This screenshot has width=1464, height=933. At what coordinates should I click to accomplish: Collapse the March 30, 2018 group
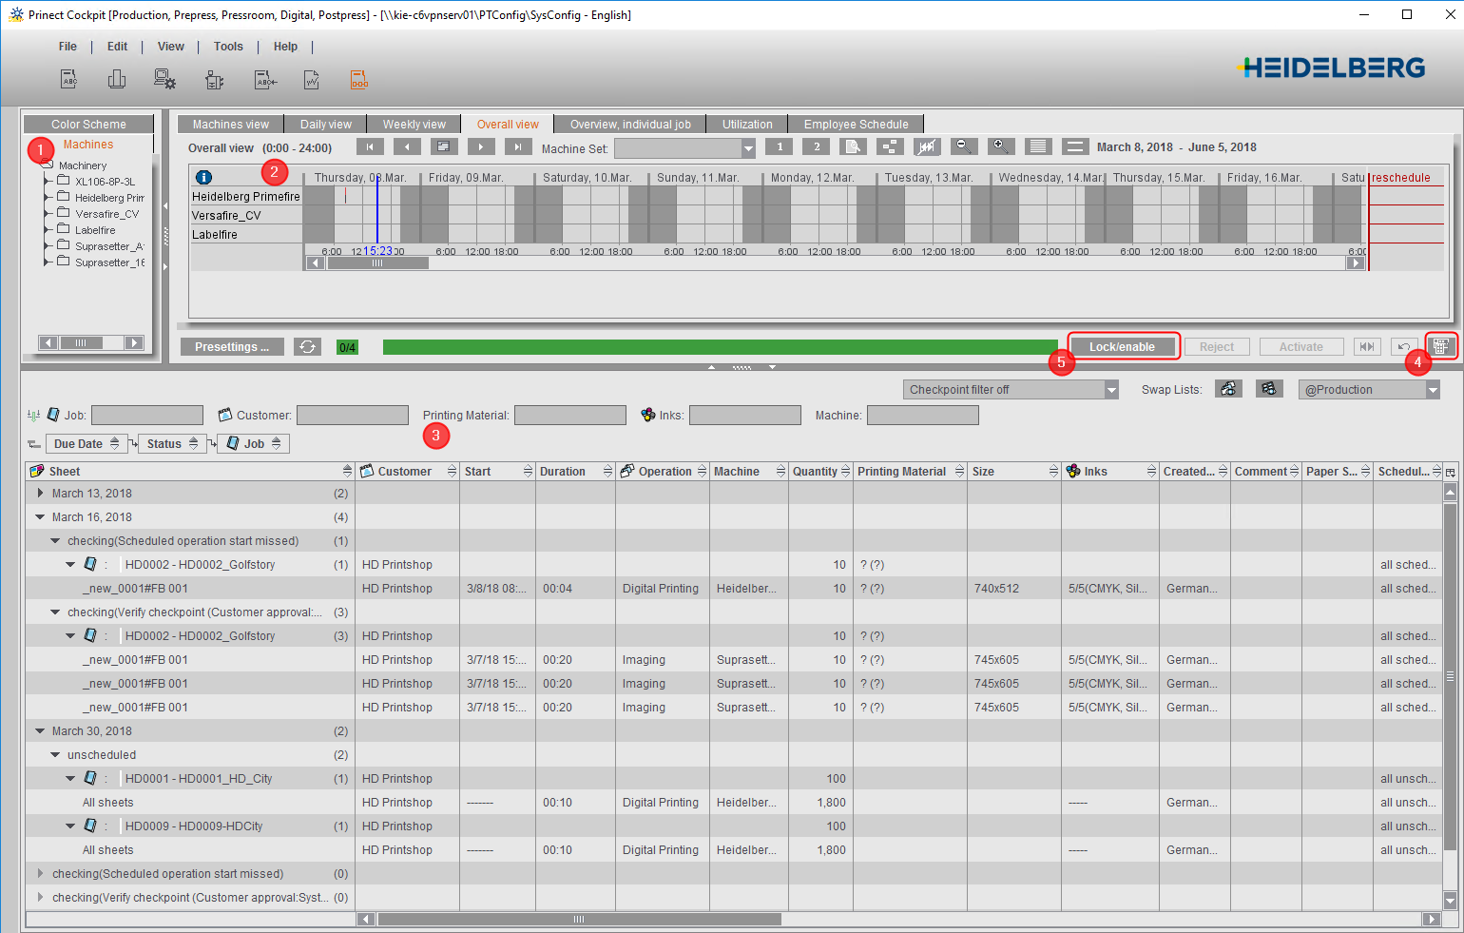pos(40,730)
